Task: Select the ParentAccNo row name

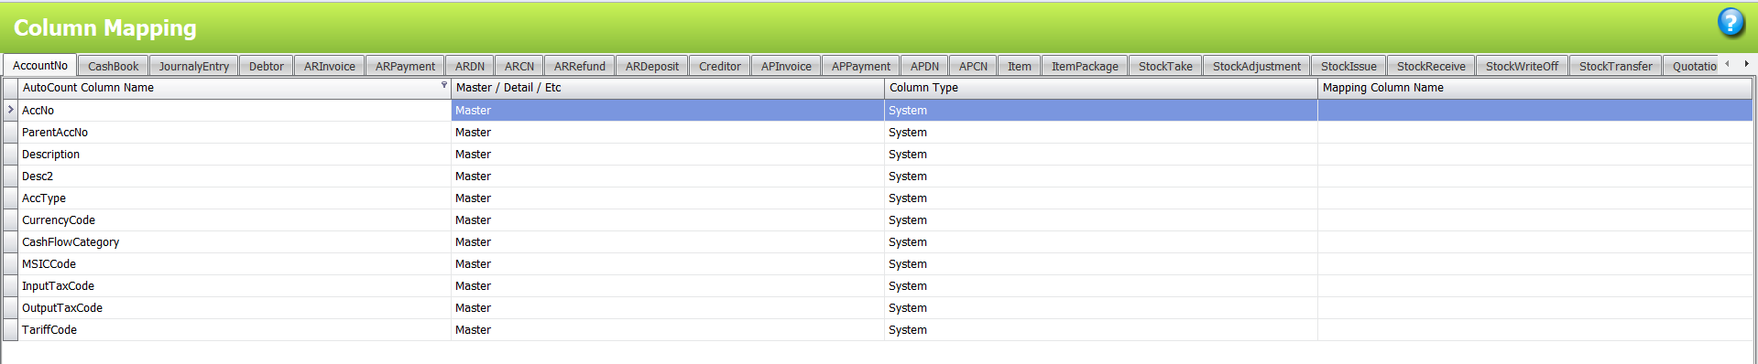Action: point(235,132)
